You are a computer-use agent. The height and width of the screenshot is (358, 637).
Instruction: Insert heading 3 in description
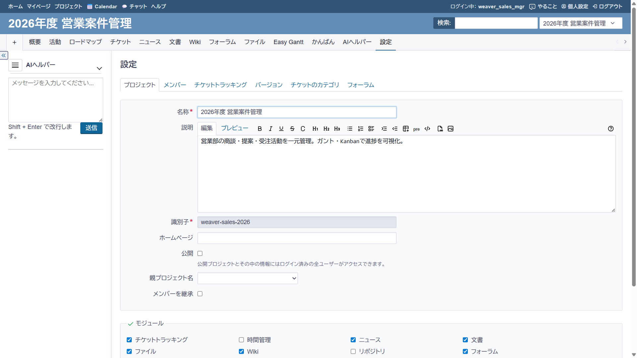tap(337, 129)
